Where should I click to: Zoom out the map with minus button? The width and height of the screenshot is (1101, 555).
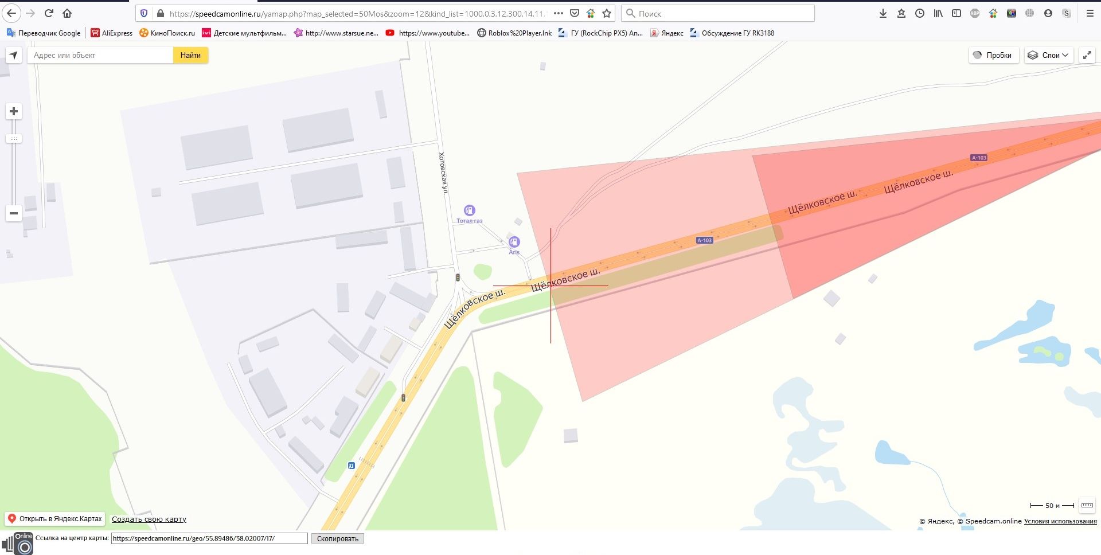(14, 213)
